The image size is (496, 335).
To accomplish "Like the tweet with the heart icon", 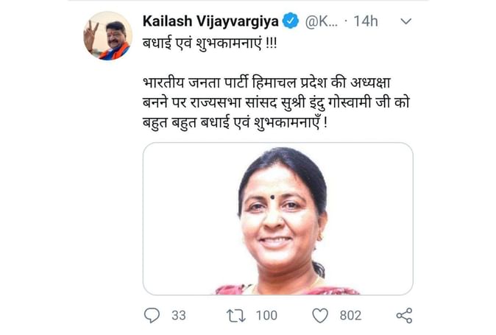I will click(320, 315).
